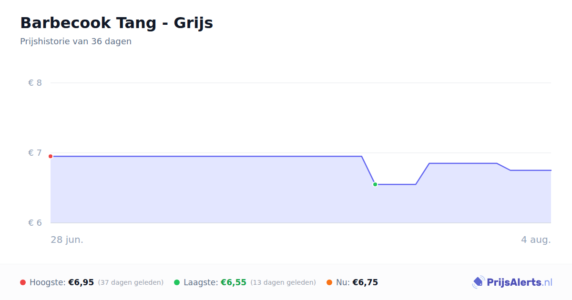Click the lowest price value €6,55
Screen dimensions: 572x300
click(234, 282)
